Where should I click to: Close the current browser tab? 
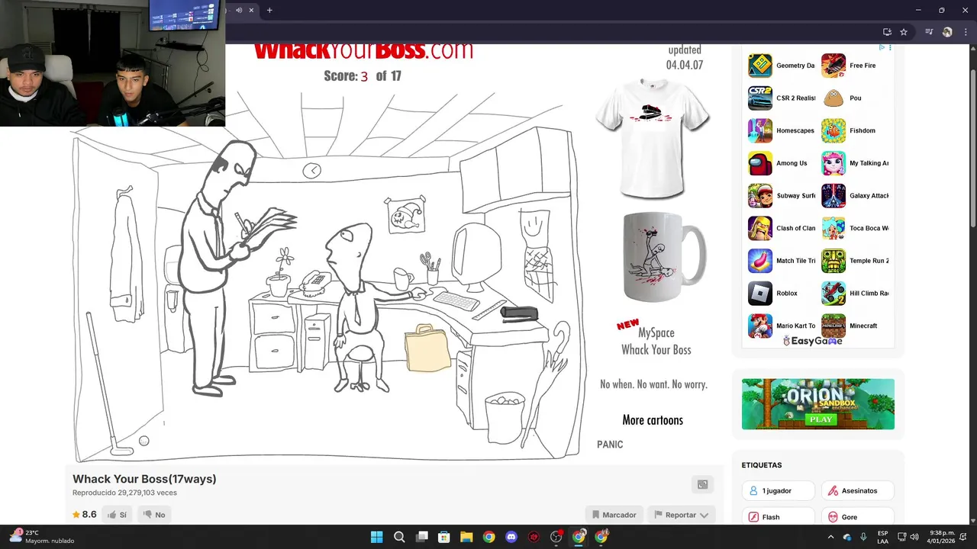pyautogui.click(x=251, y=10)
